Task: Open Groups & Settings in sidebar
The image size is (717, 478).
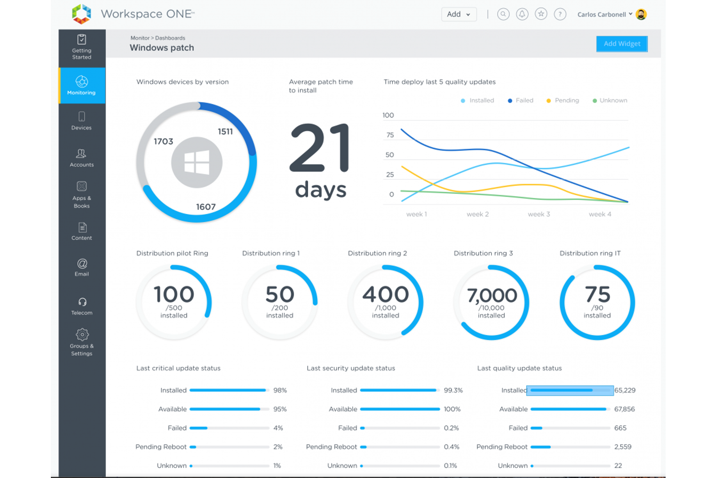Action: click(x=81, y=341)
